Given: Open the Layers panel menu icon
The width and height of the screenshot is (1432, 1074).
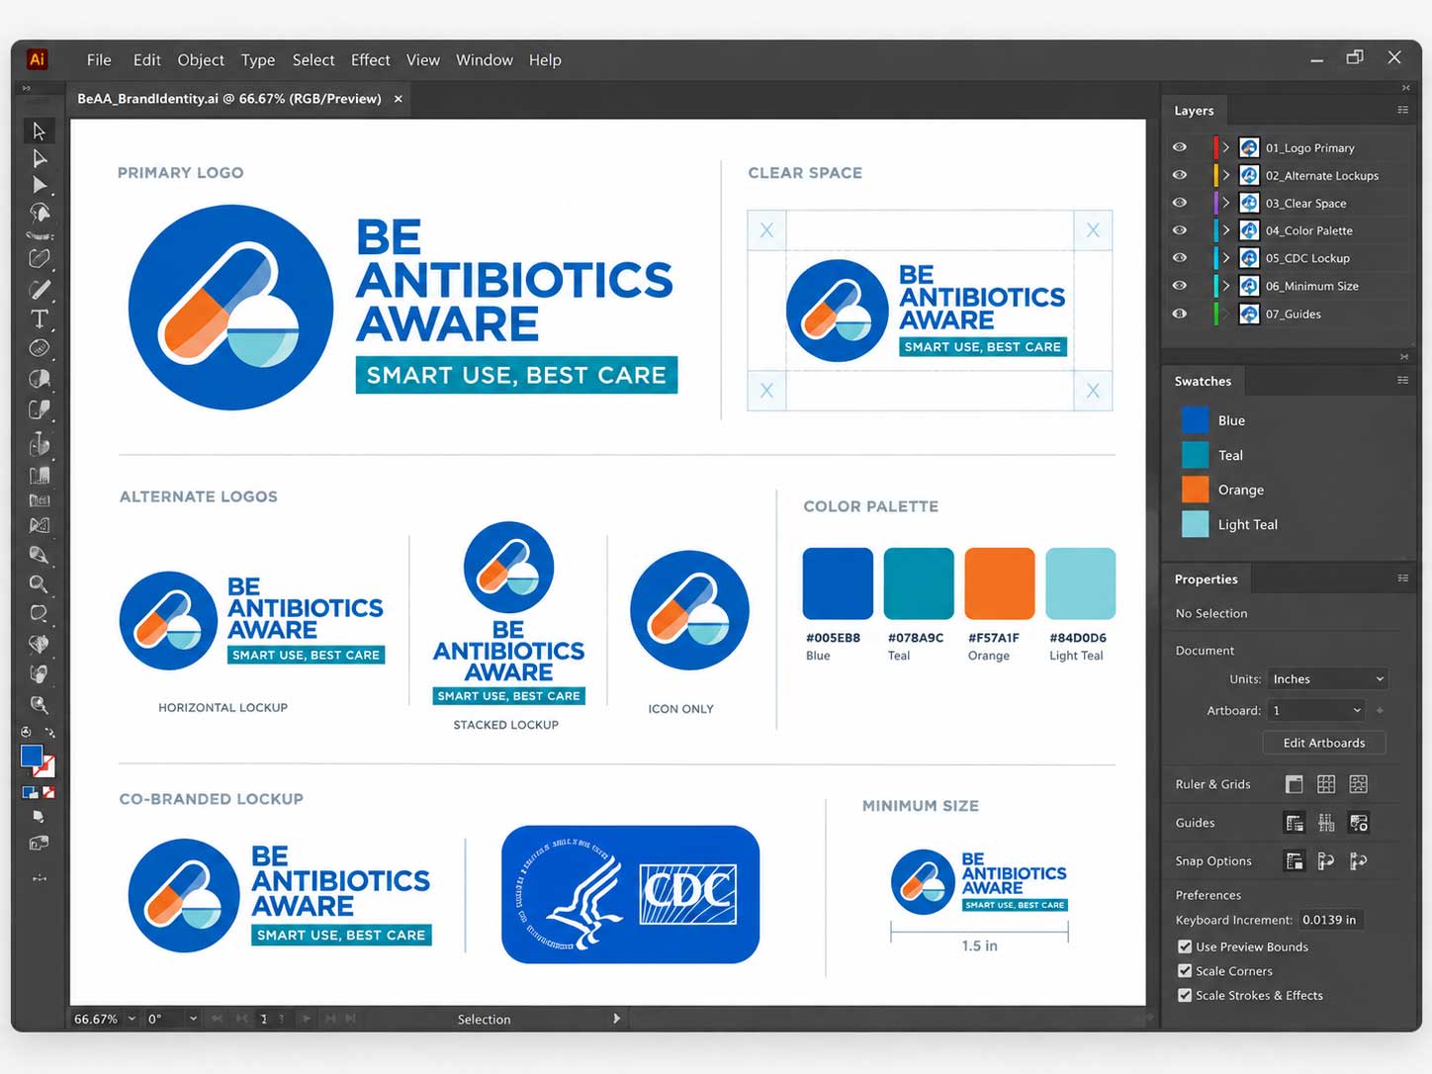Looking at the screenshot, I should pos(1402,110).
